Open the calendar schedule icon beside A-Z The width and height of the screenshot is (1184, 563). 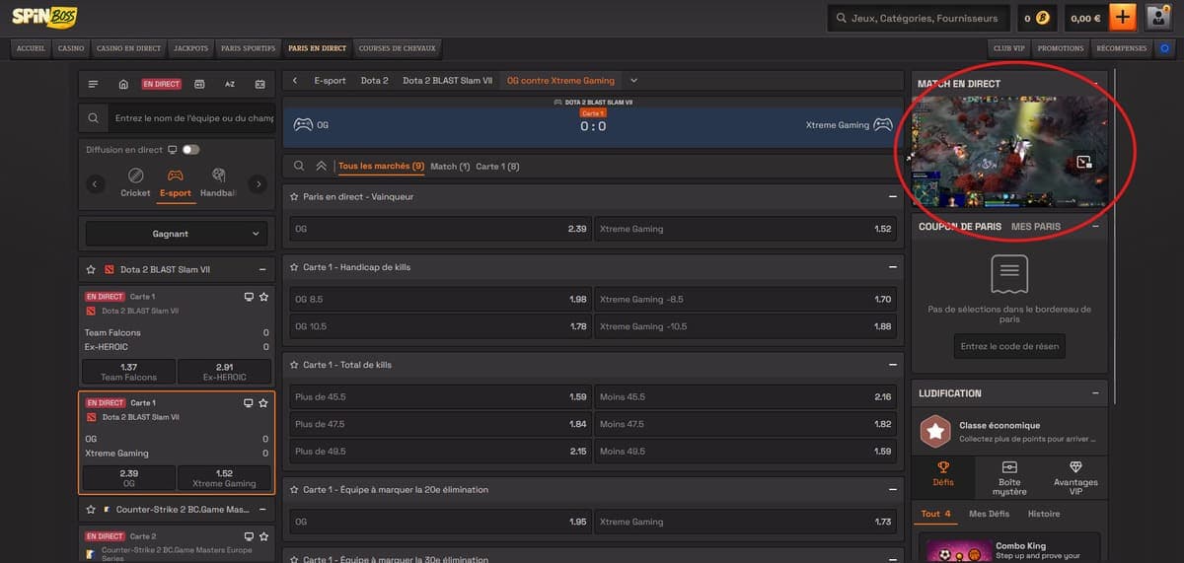click(x=260, y=84)
